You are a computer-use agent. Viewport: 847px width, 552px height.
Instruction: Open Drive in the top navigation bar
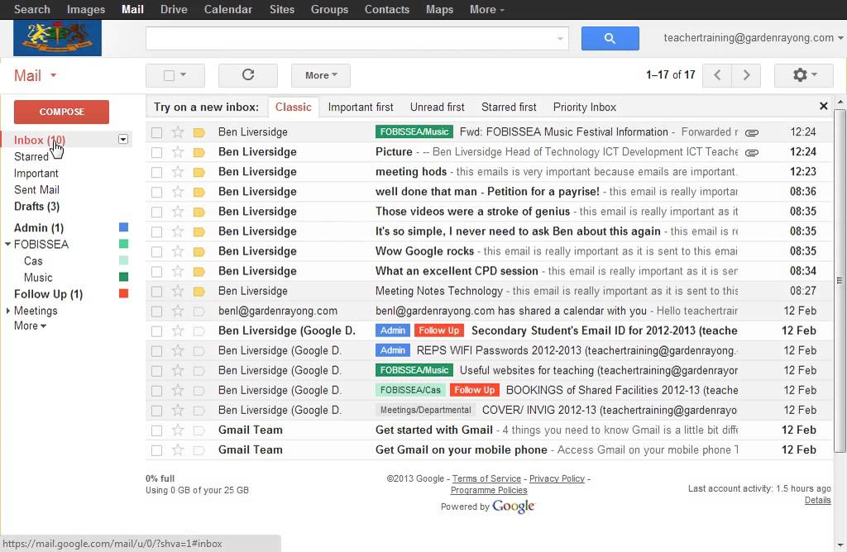point(174,9)
